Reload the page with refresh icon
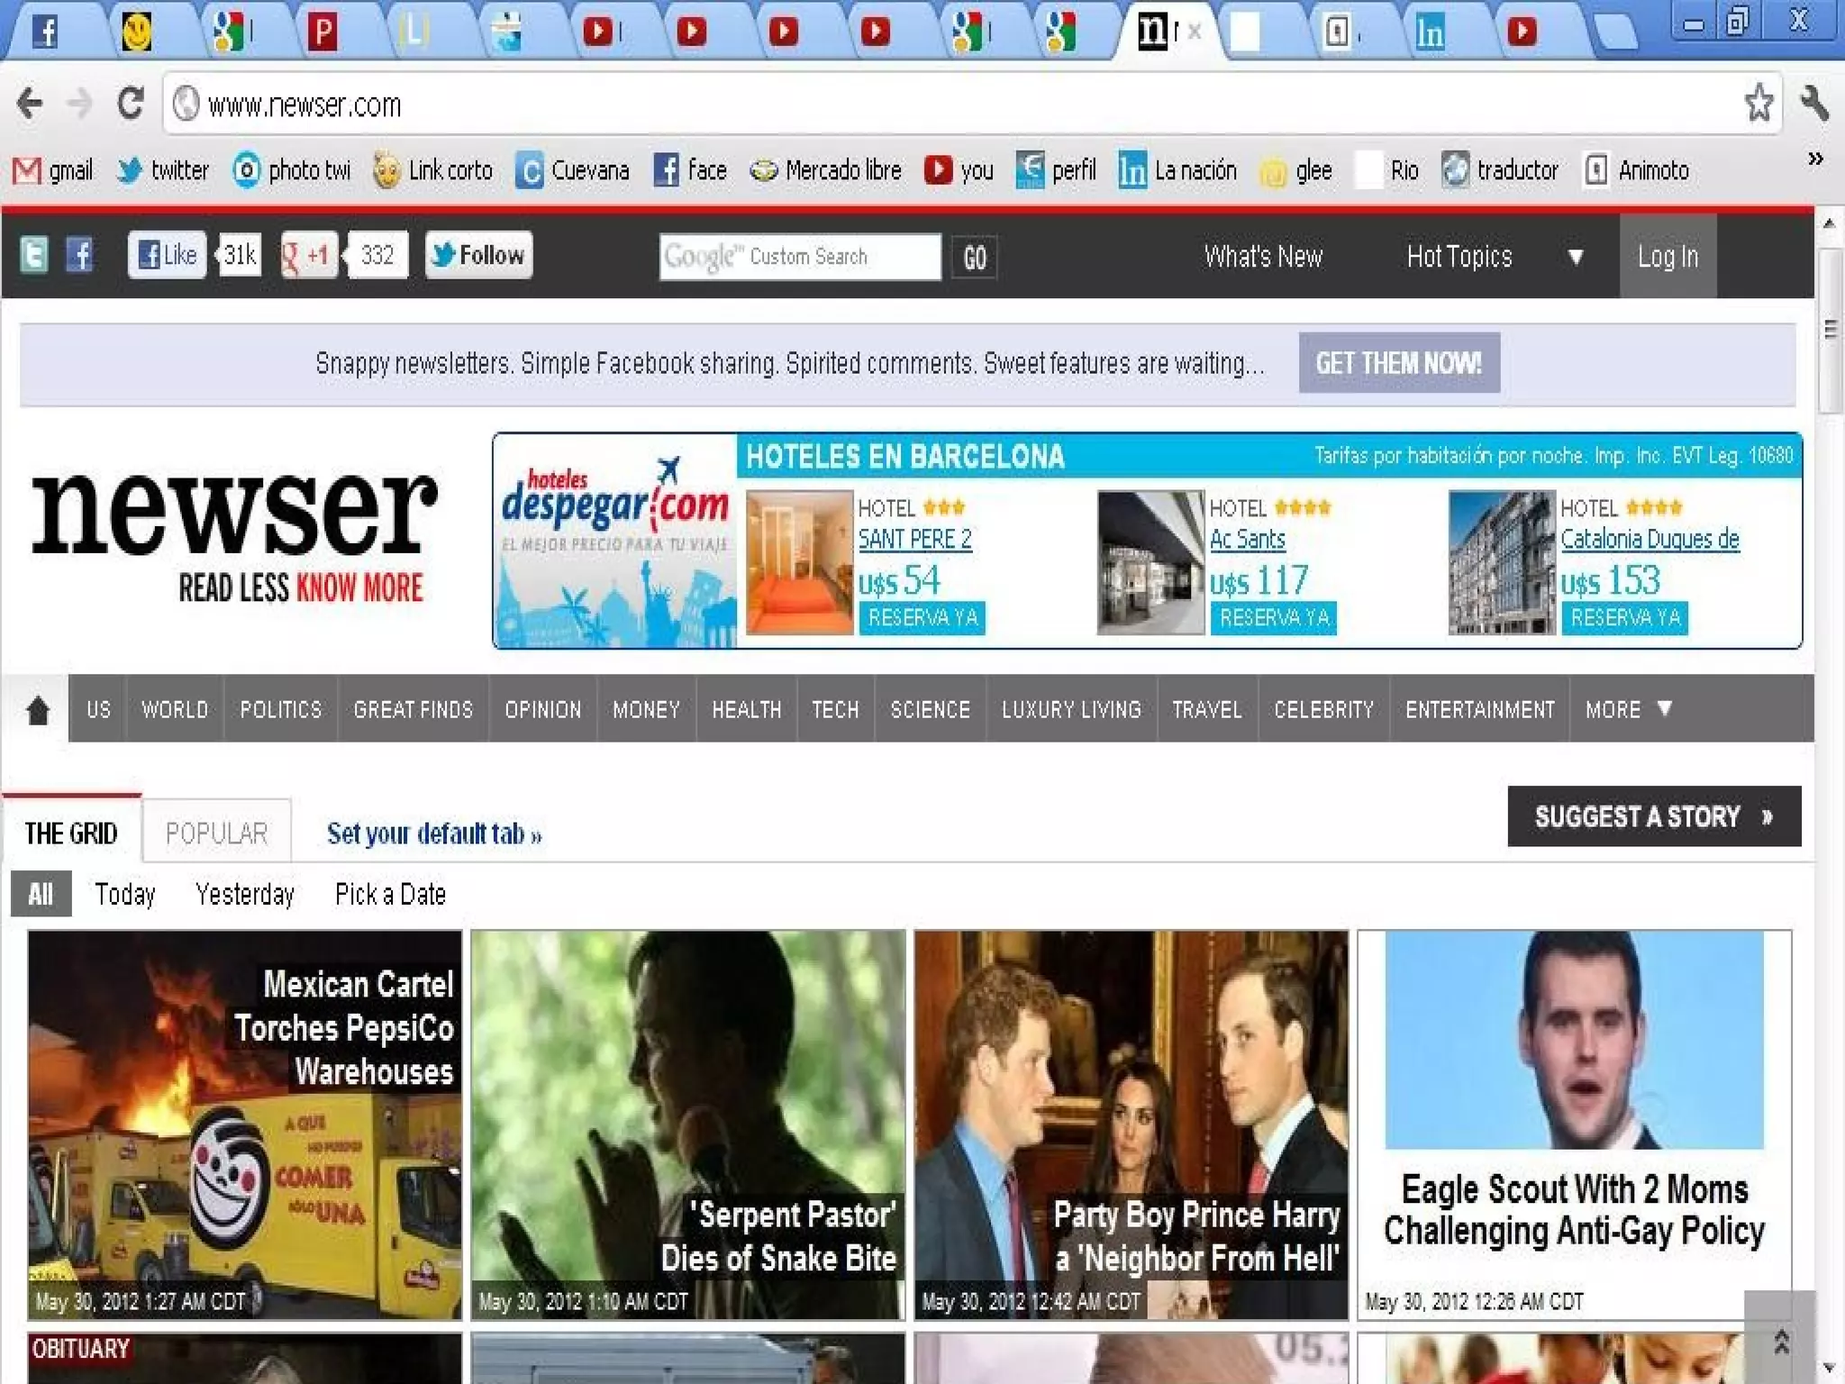 131,104
